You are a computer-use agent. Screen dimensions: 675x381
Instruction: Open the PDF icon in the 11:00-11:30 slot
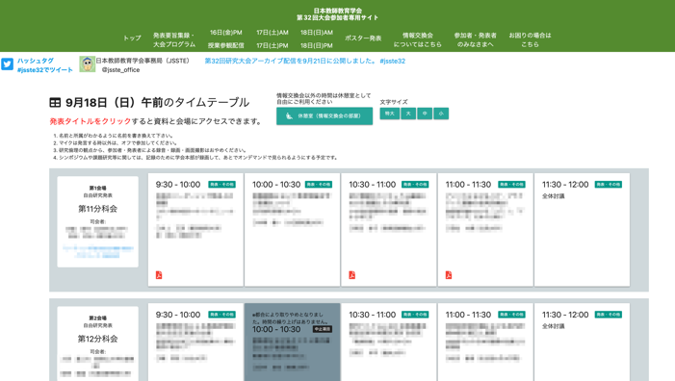click(449, 275)
